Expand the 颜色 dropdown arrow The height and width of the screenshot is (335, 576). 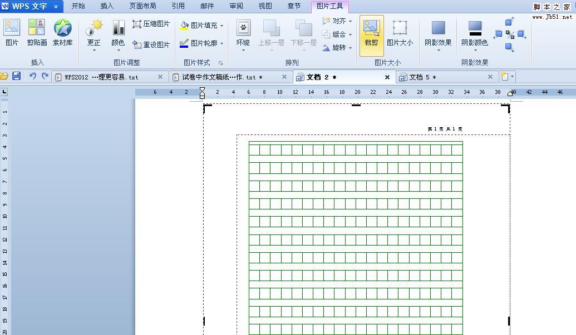point(119,50)
